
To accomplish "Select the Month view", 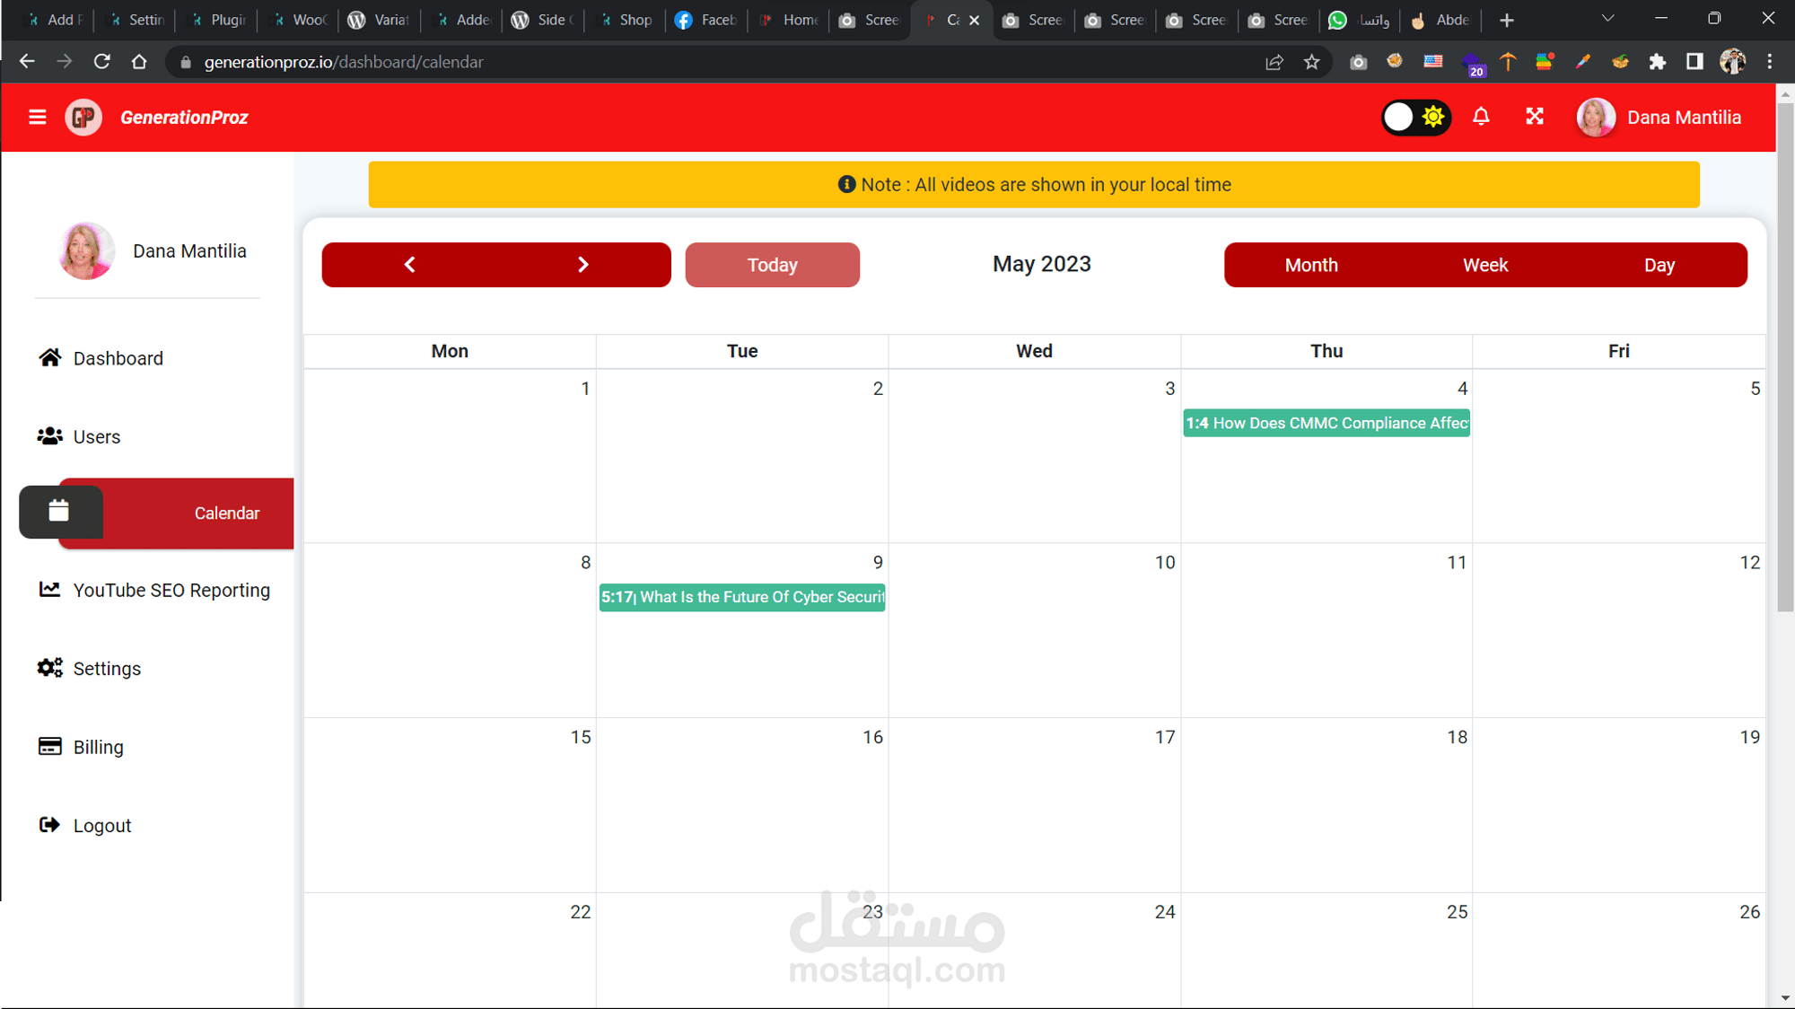I will point(1310,265).
